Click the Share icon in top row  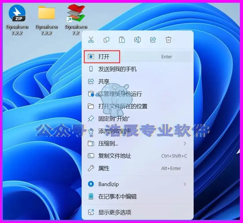click(153, 40)
